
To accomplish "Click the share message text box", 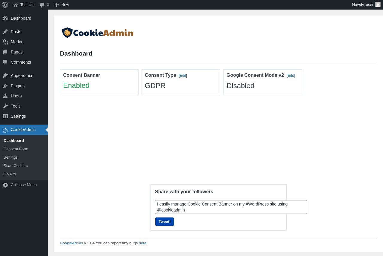I will [231, 207].
